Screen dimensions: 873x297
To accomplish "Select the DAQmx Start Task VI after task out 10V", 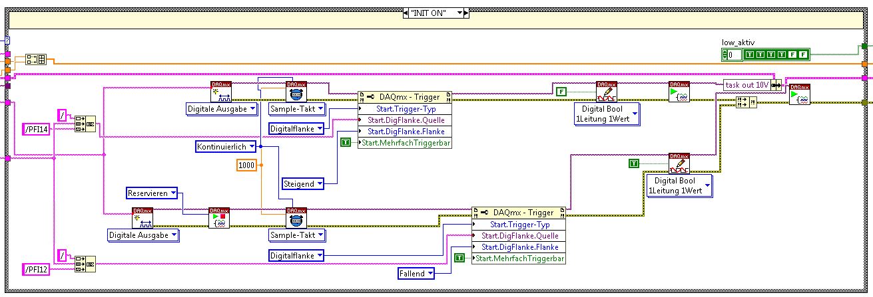I will [799, 95].
